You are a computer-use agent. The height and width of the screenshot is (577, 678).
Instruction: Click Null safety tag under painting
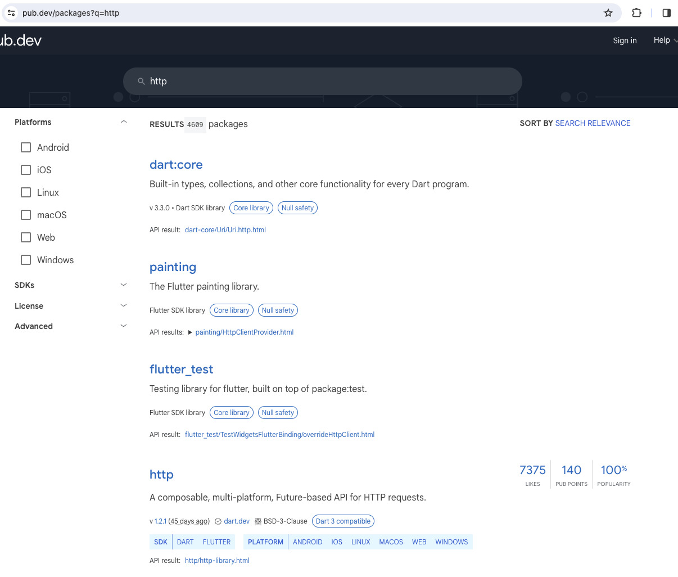coord(278,310)
